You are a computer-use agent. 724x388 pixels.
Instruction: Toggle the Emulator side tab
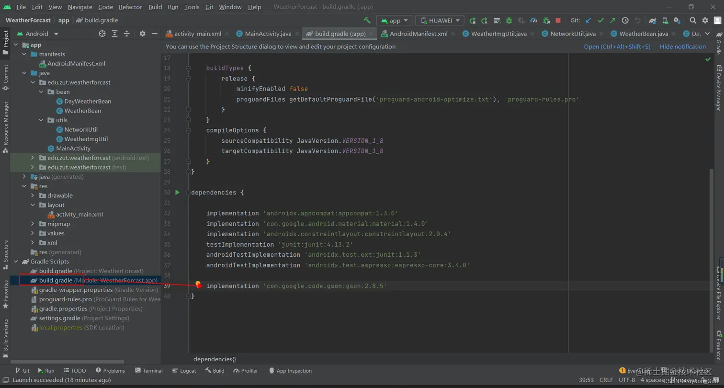pyautogui.click(x=718, y=346)
